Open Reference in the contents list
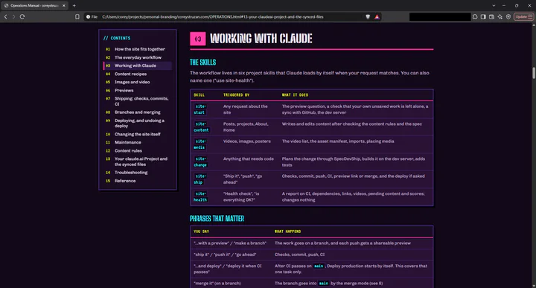 [x=125, y=181]
